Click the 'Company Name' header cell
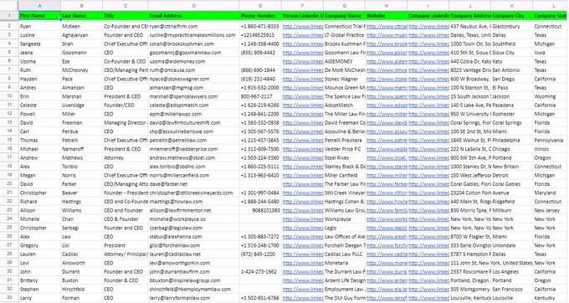 point(345,16)
